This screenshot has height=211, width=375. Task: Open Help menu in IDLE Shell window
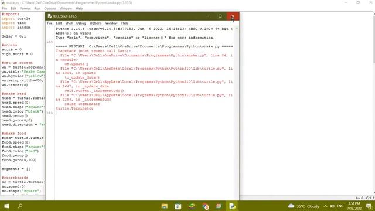[125, 23]
